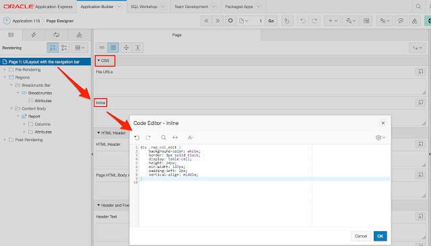Collapse the HTML Header property group
Screen dimensions: 431x246
[x=99, y=132]
